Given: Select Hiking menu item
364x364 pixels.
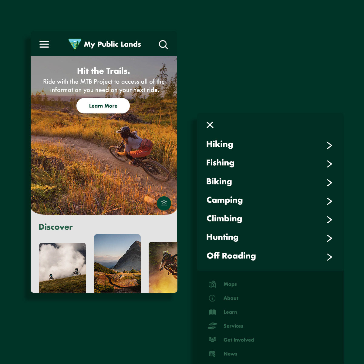Looking at the screenshot, I should (x=220, y=144).
